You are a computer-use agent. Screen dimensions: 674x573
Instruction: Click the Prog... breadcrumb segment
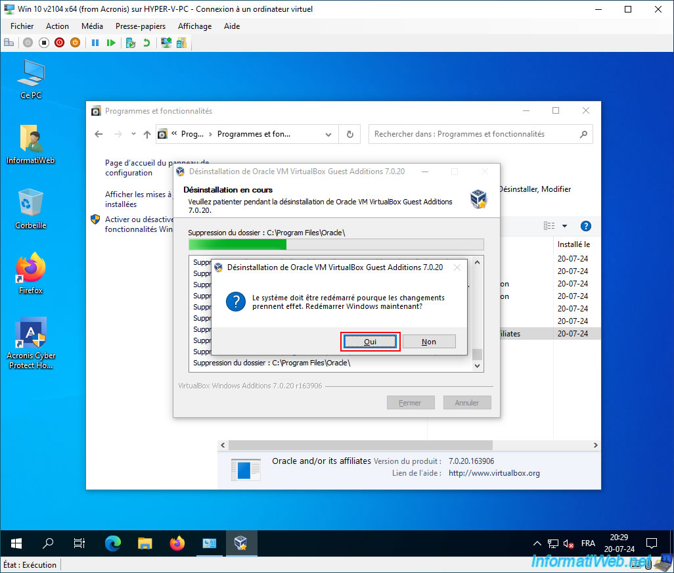192,134
